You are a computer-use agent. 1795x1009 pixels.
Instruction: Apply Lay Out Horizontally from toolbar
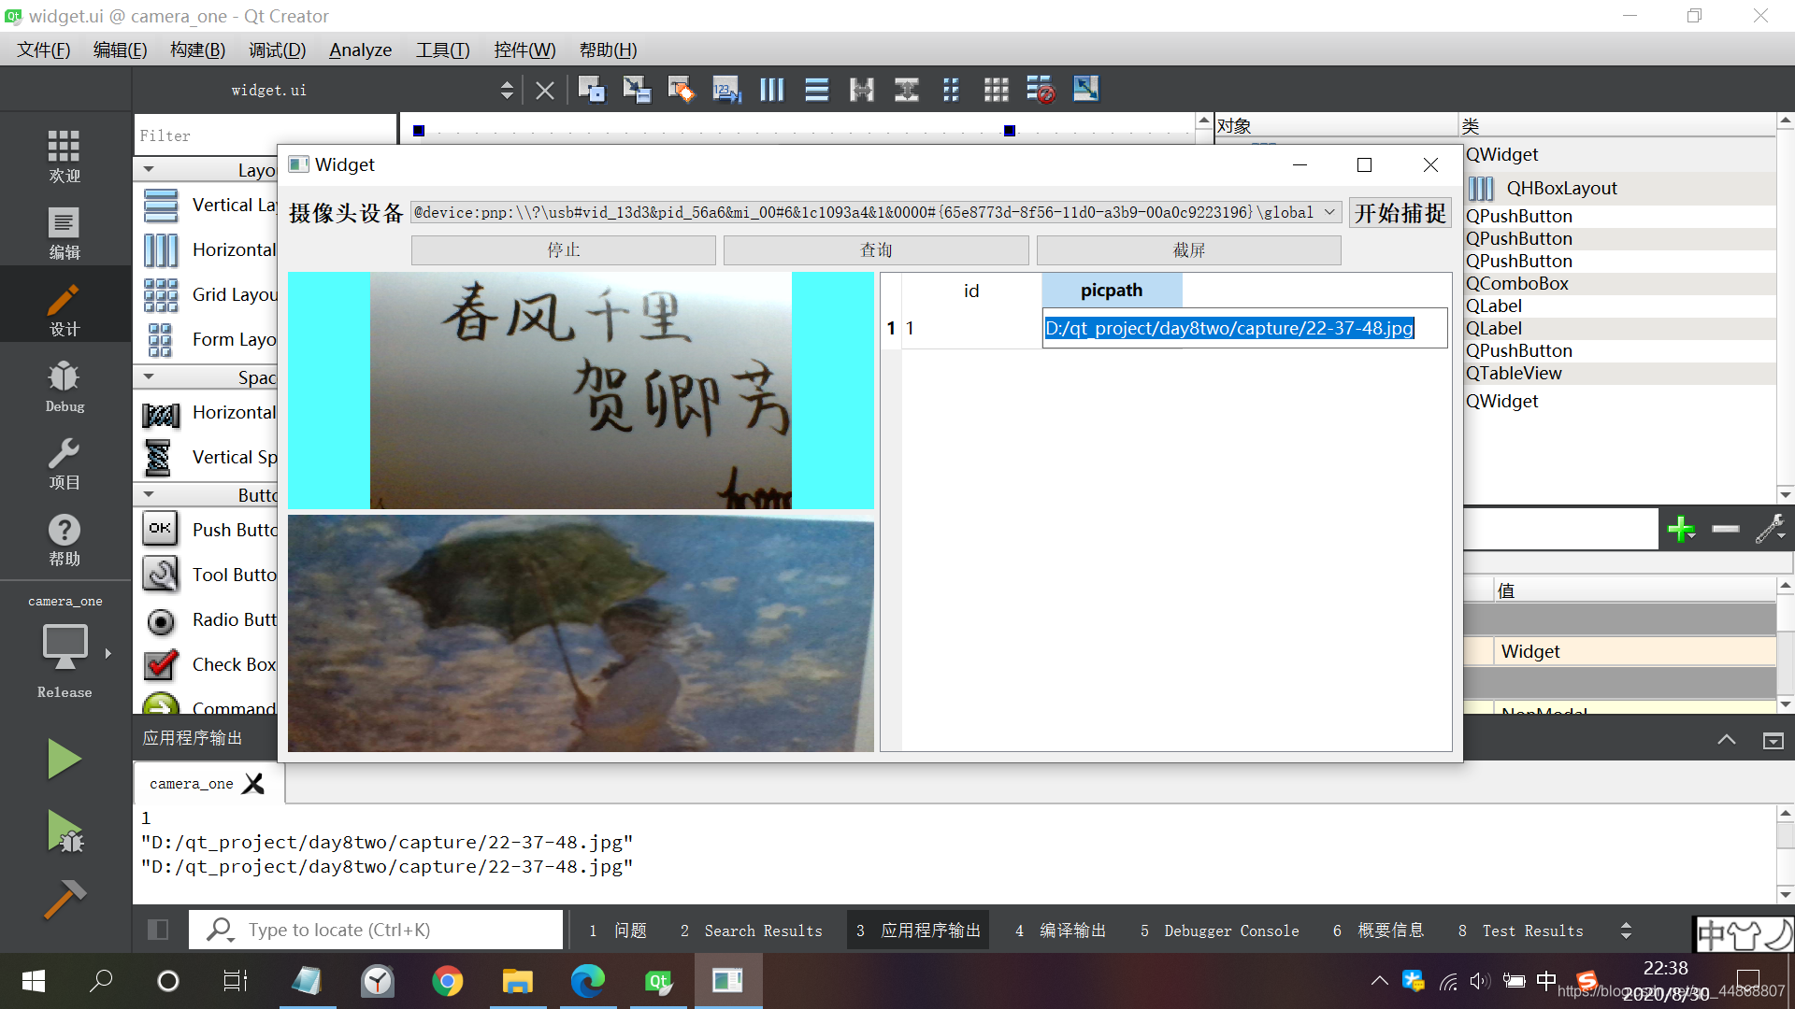coord(771,90)
